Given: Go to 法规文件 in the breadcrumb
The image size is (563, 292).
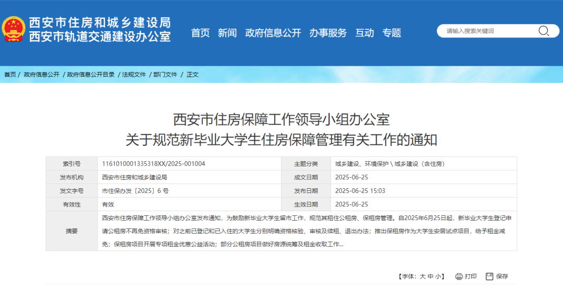Looking at the screenshot, I should [134, 75].
